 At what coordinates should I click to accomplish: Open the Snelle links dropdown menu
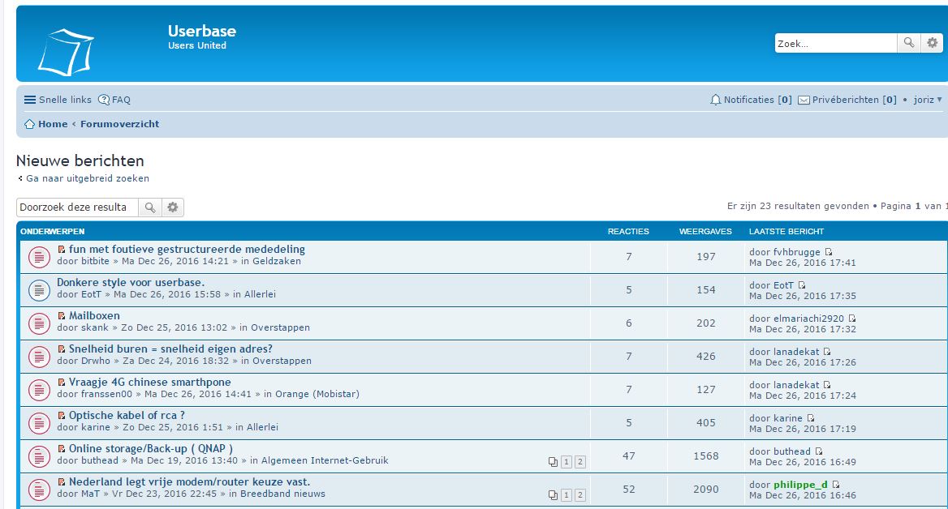click(58, 100)
